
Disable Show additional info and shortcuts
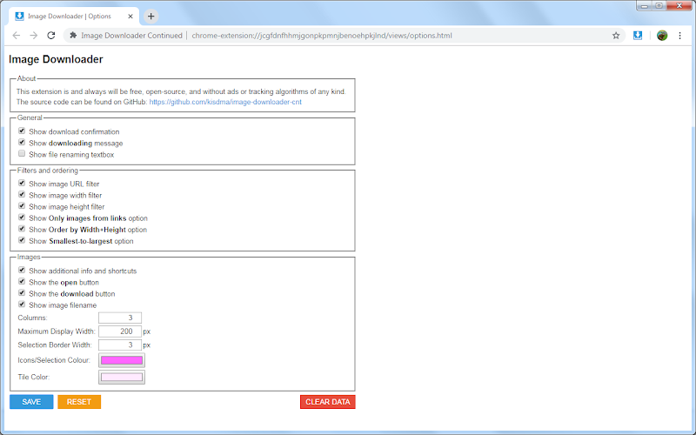pyautogui.click(x=22, y=270)
